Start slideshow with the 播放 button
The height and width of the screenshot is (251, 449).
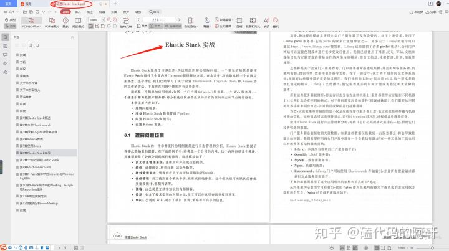click(65, 22)
